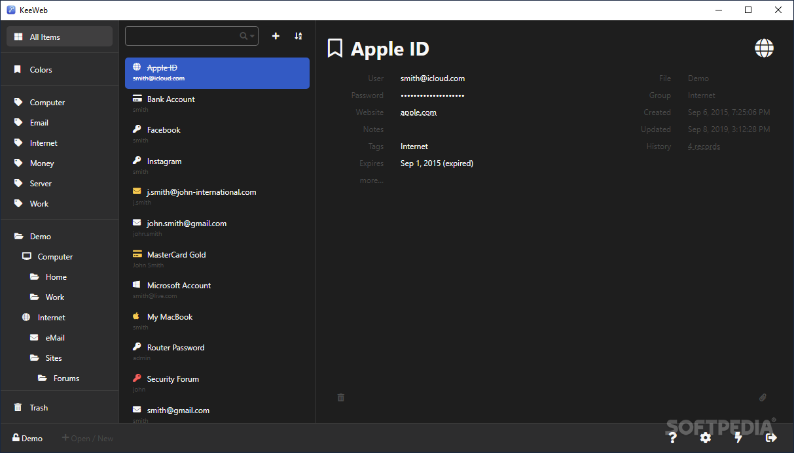The image size is (794, 453).
Task: Filter by the Internet tag
Action: pyautogui.click(x=60, y=143)
